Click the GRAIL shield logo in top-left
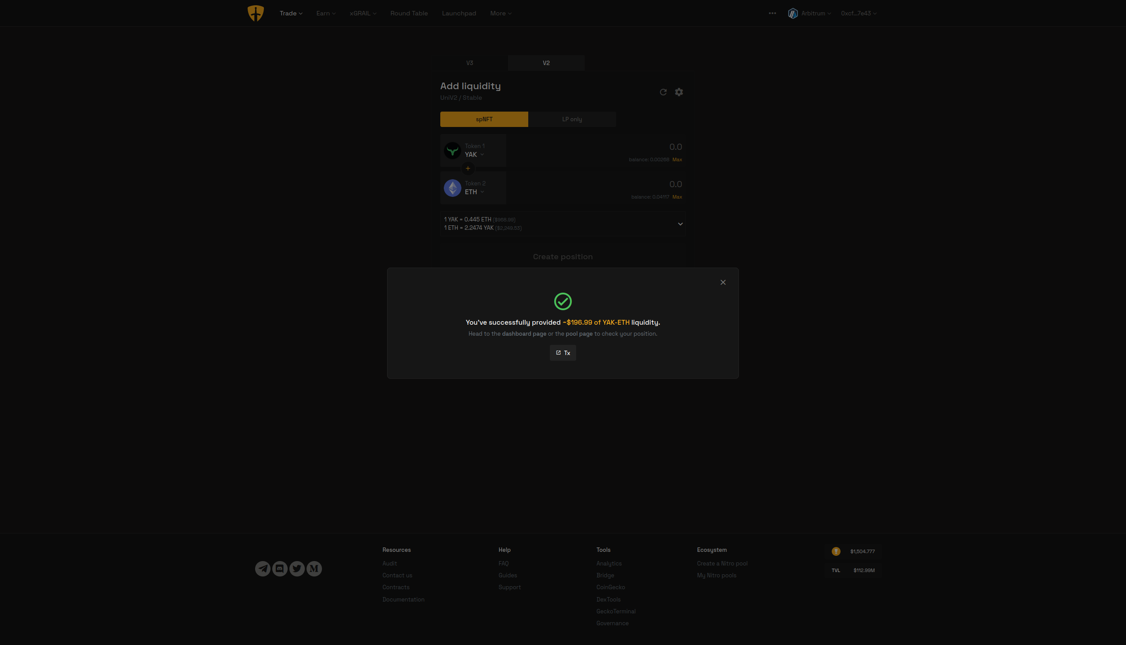Screen dimensions: 1126x645 (x=255, y=13)
